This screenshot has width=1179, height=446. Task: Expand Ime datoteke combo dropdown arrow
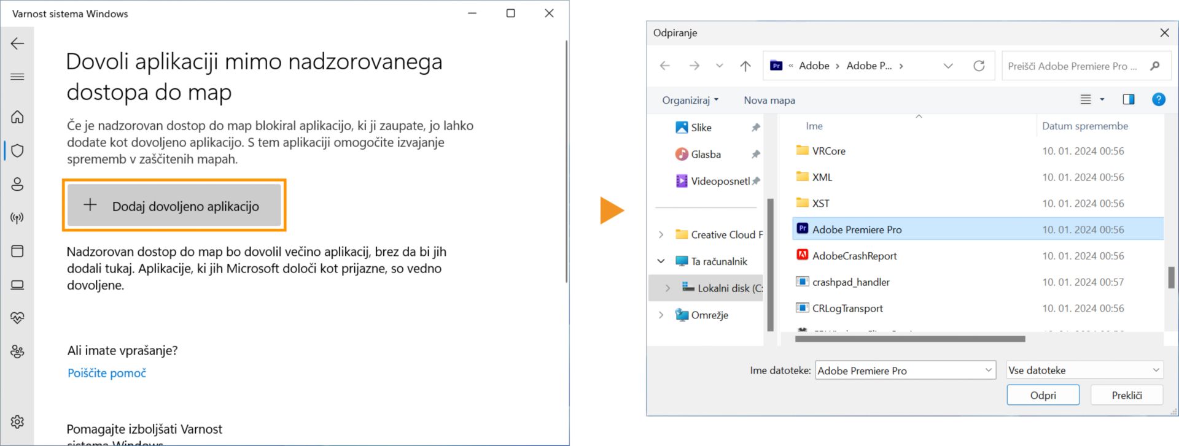pyautogui.click(x=989, y=370)
